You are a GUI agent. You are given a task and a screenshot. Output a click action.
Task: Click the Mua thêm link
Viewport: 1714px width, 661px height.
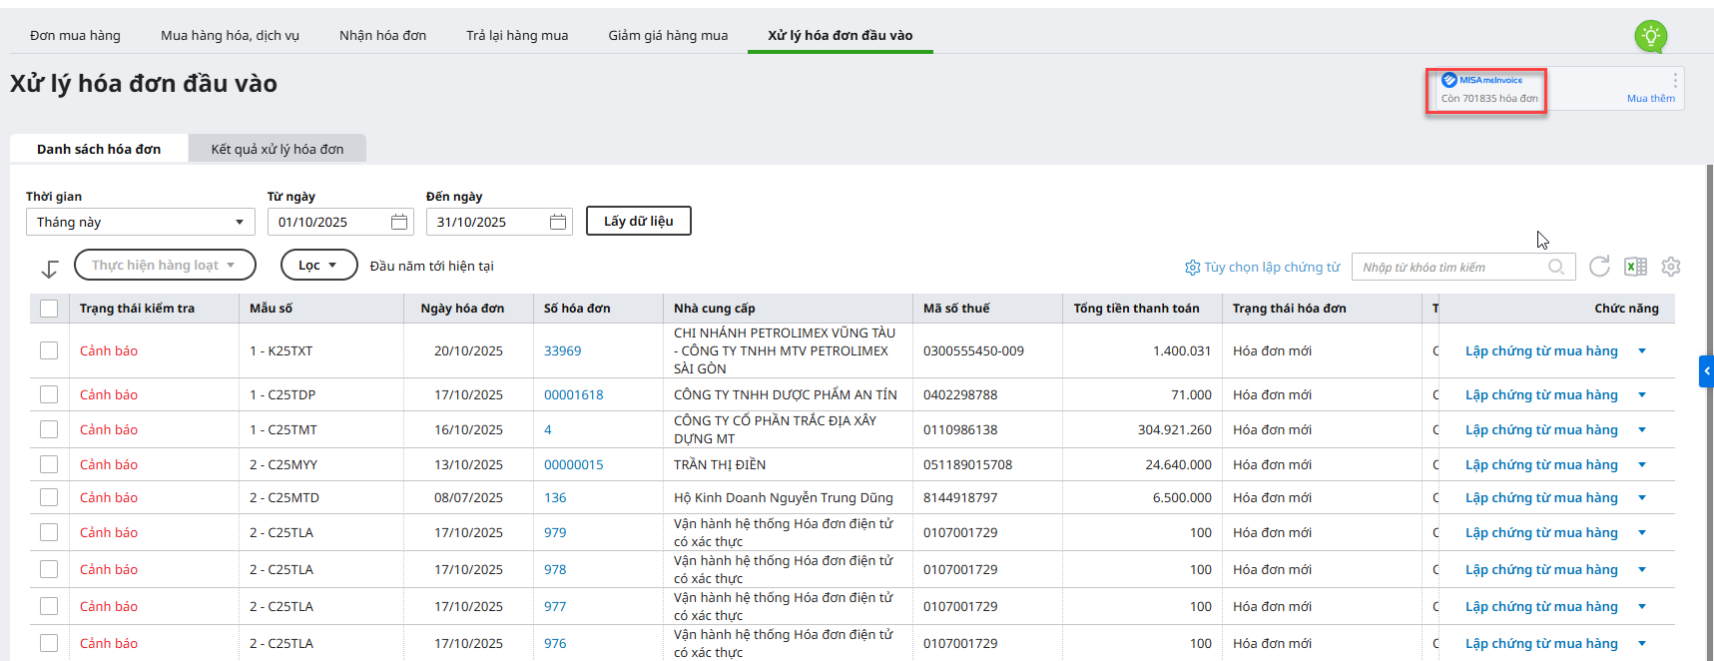click(x=1650, y=98)
